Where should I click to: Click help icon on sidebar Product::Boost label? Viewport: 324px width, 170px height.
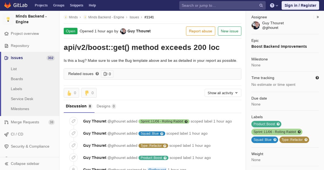278,124
